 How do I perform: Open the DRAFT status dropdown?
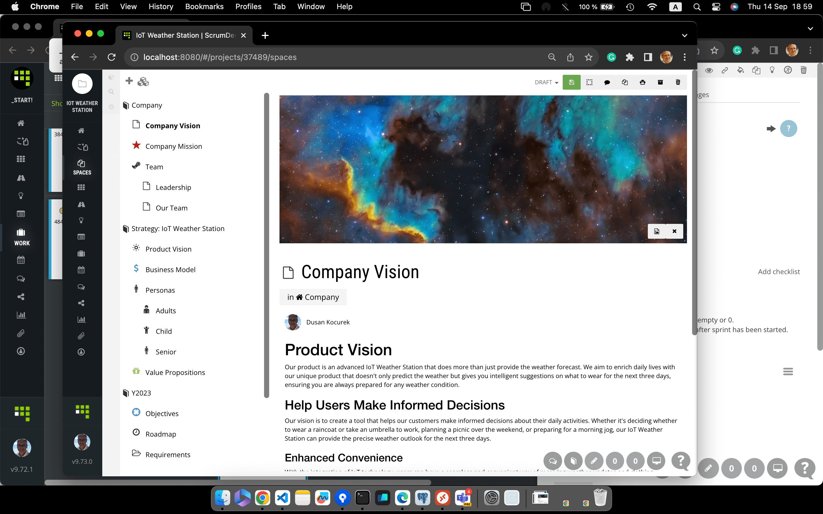[x=546, y=82]
